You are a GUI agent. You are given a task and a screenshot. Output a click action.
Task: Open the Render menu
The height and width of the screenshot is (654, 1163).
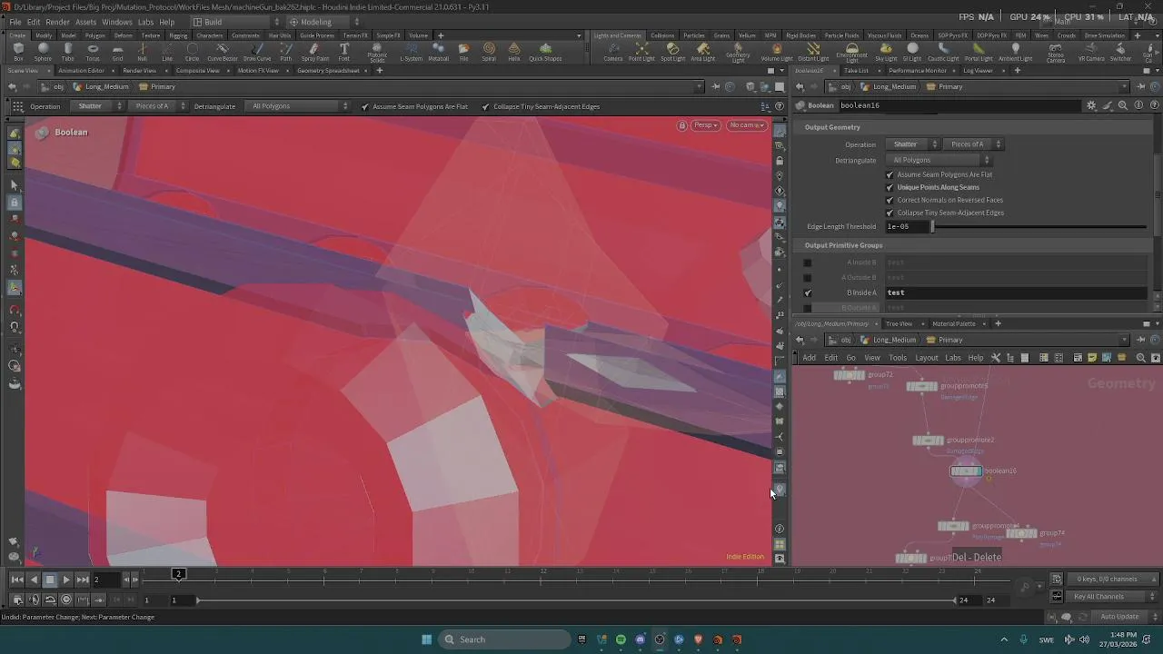click(57, 22)
